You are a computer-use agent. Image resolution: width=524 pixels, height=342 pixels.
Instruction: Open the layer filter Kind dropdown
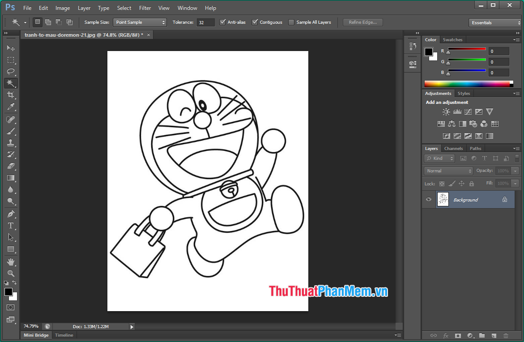click(x=439, y=158)
